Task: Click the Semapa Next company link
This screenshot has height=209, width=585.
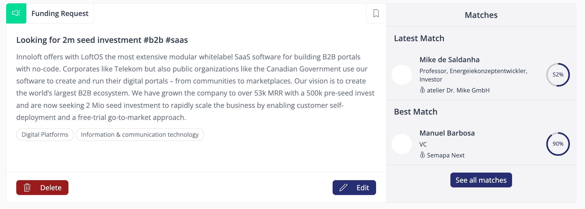Action: 446,155
